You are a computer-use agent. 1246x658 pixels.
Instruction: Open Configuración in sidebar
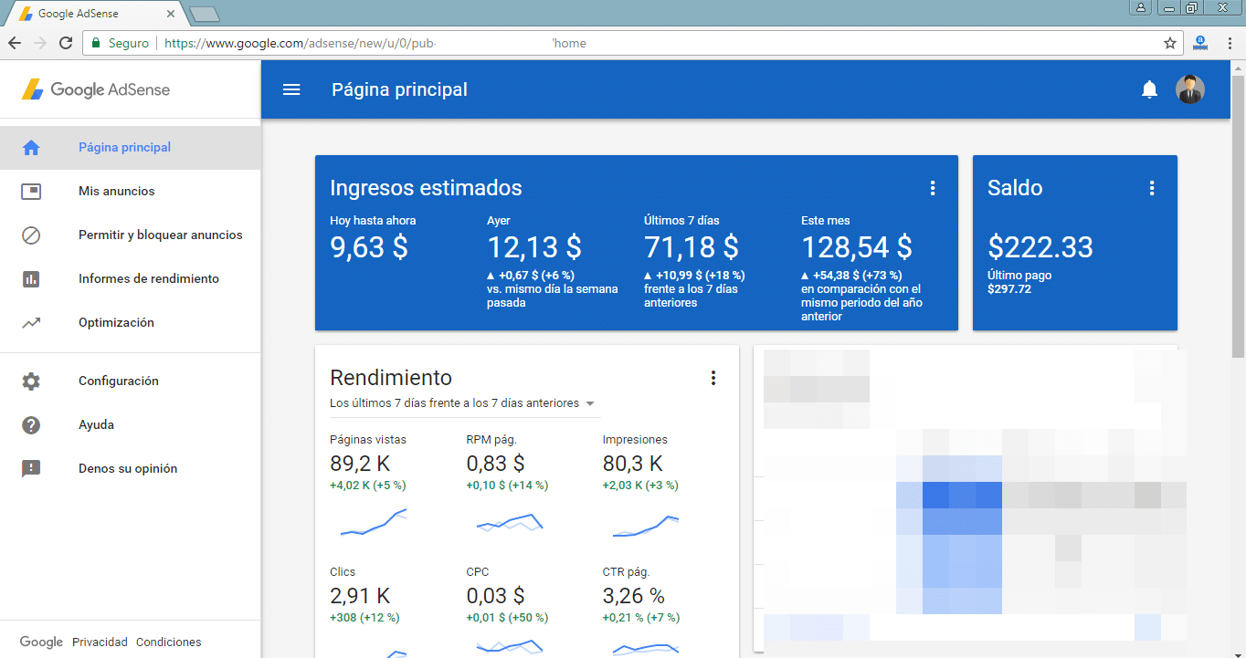point(130,381)
